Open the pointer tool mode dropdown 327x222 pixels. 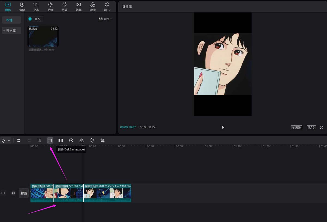click(9, 141)
